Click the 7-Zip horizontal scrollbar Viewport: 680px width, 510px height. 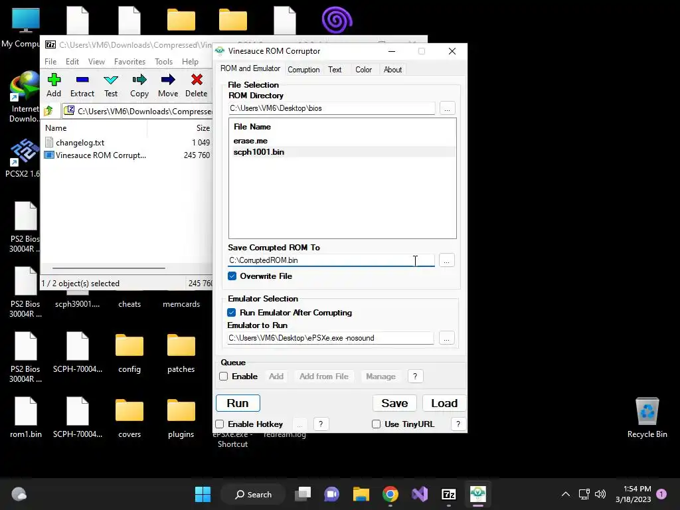108,268
